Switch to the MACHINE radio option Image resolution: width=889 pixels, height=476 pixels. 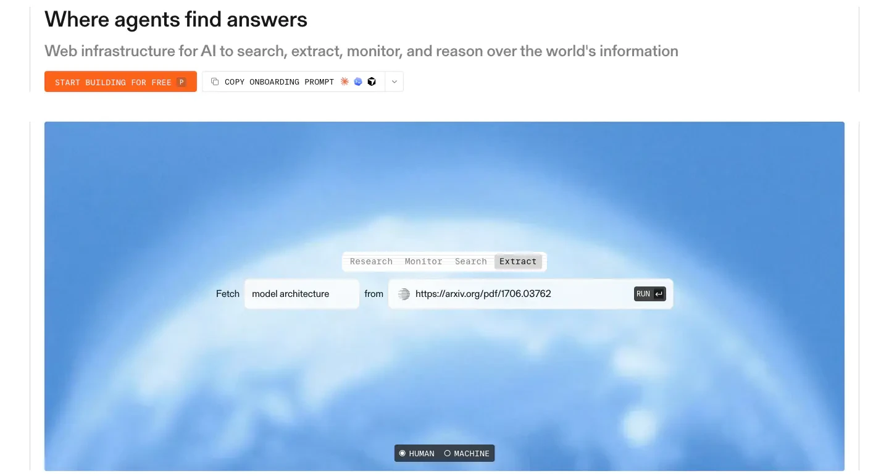coord(467,453)
